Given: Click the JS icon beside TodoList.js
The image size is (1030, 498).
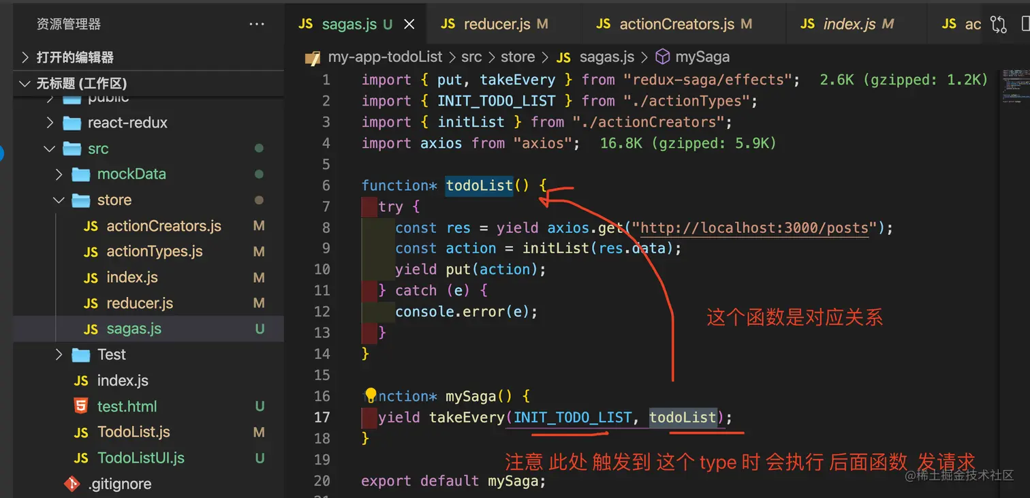Looking at the screenshot, I should pyautogui.click(x=81, y=433).
